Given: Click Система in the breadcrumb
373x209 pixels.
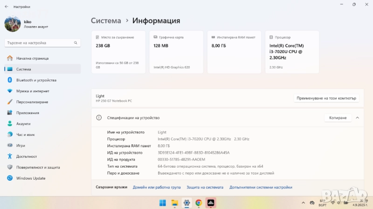Looking at the screenshot, I should pos(106,21).
